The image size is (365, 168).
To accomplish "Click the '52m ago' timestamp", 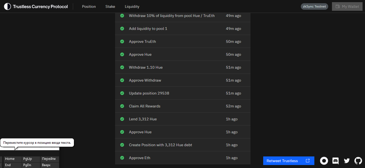I will 234,106.
